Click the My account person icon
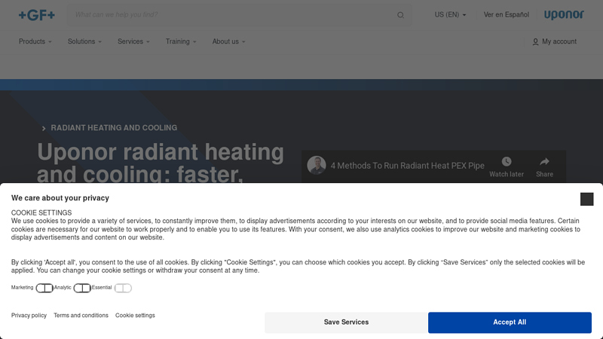Image resolution: width=603 pixels, height=339 pixels. tap(535, 41)
